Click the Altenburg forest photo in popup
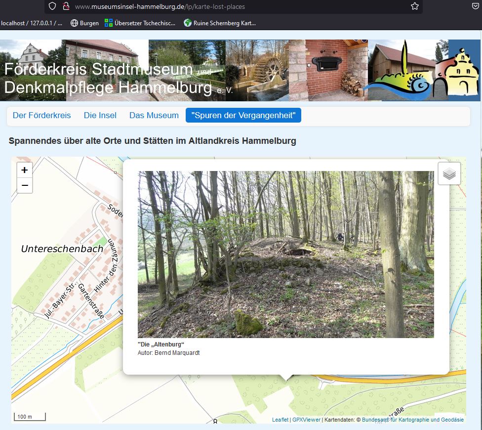482x430 pixels. 285,255
